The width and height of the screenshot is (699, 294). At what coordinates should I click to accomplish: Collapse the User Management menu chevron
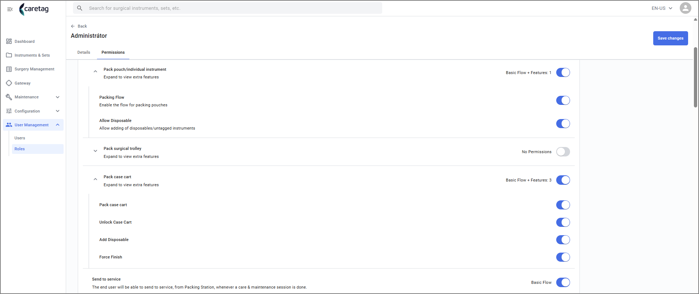tap(57, 125)
